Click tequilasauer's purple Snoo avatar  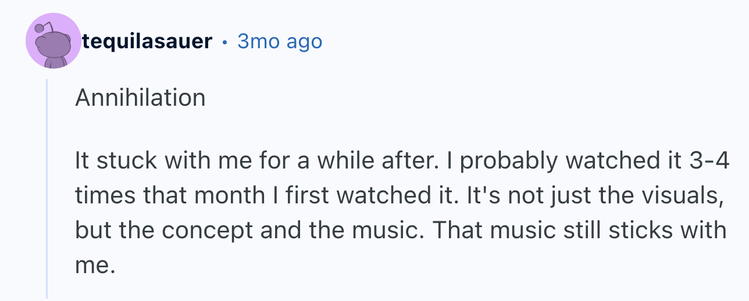pos(53,40)
